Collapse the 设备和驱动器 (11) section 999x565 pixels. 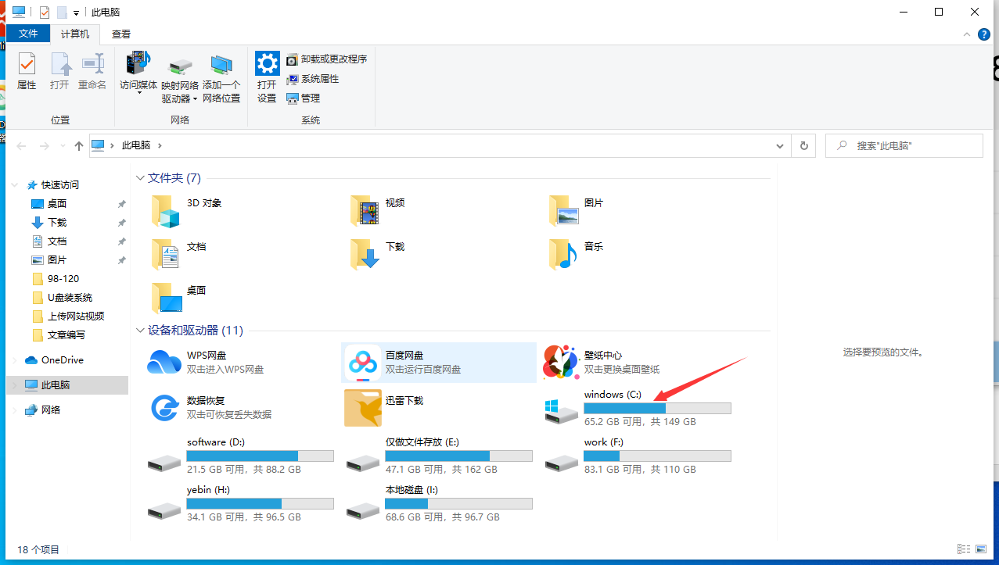point(140,331)
